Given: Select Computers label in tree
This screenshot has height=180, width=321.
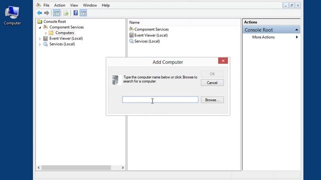Looking at the screenshot, I should 65,32.
